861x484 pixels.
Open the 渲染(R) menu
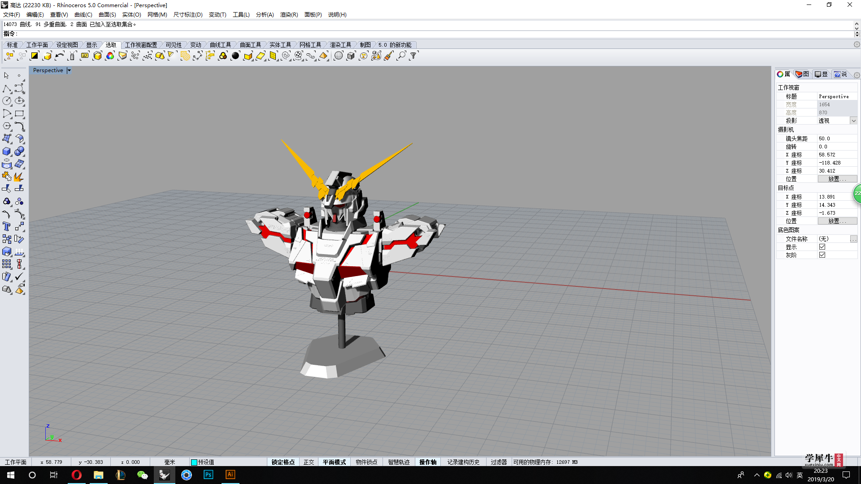(289, 15)
